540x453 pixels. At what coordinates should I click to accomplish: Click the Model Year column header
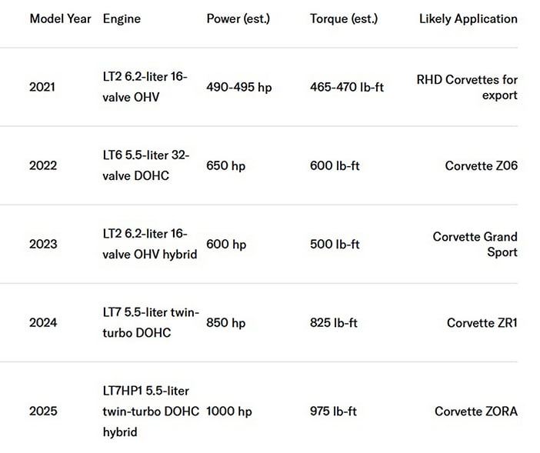coord(60,18)
